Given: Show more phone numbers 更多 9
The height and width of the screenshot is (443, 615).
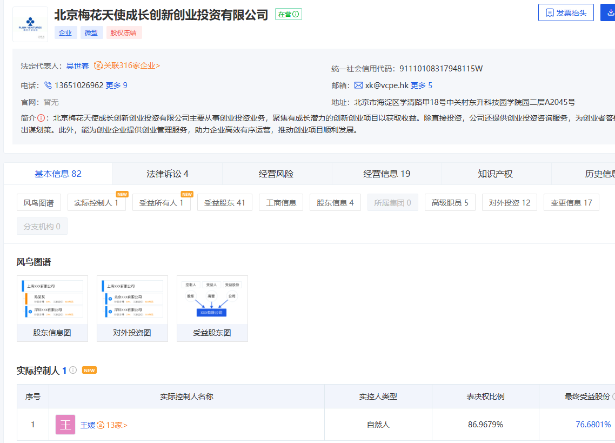Looking at the screenshot, I should [117, 85].
